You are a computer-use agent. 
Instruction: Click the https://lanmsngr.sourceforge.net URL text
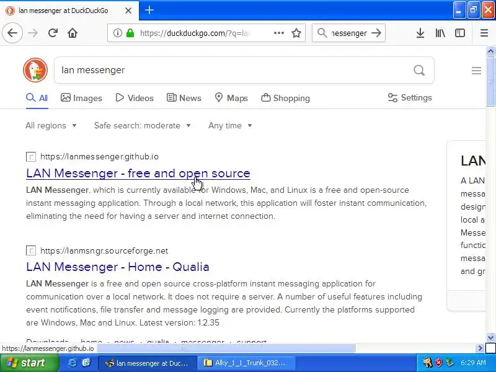coord(104,251)
